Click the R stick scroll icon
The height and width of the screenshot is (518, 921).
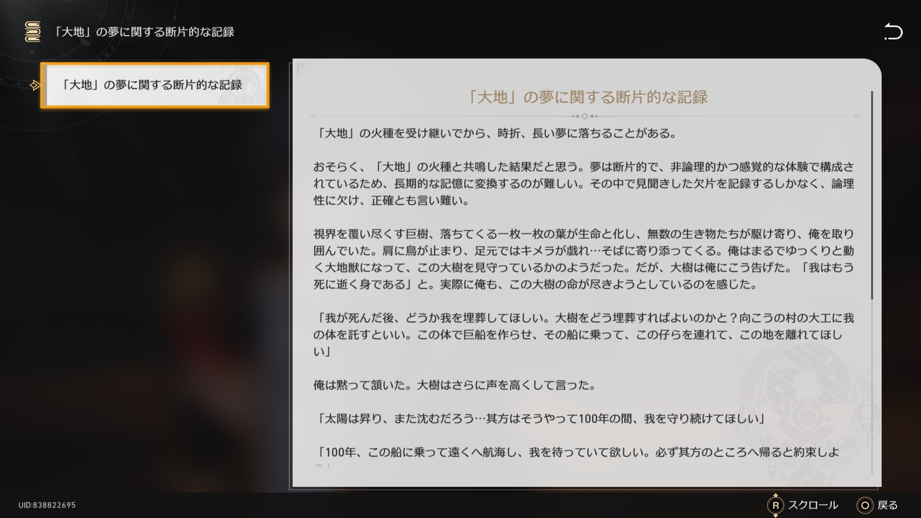coord(775,505)
